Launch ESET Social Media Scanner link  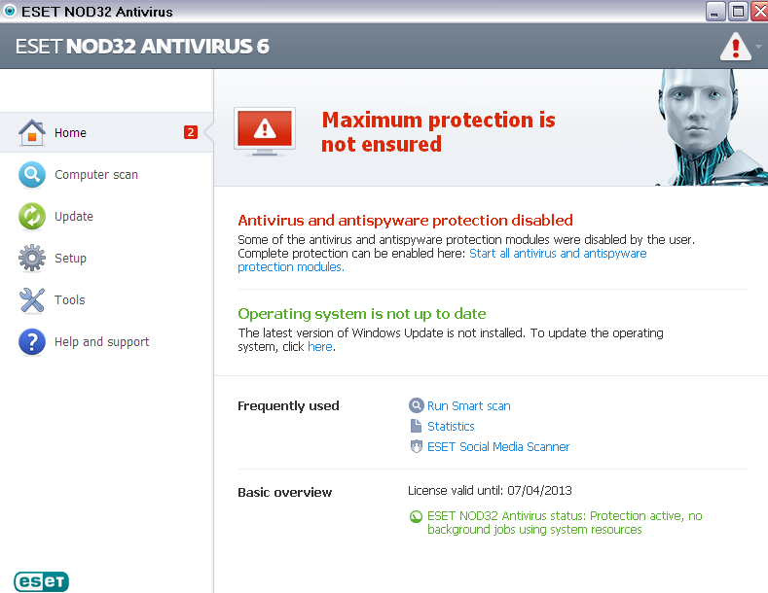[498, 447]
